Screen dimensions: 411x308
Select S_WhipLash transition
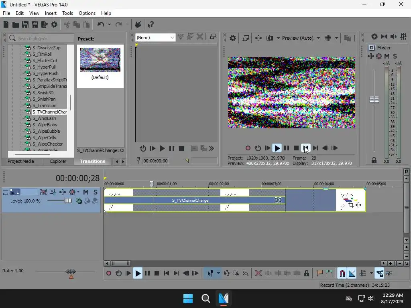44,118
